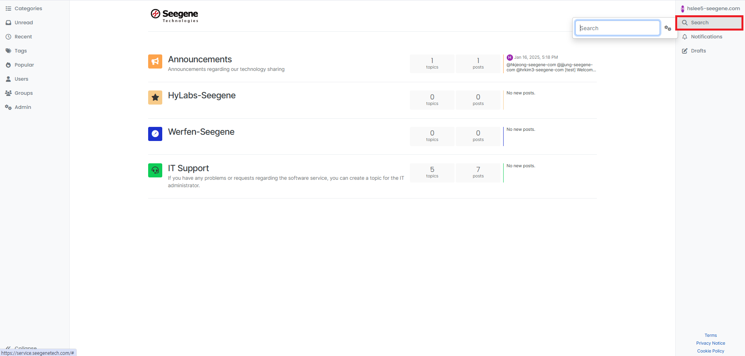The height and width of the screenshot is (356, 745).
Task: Click the Seegene Technologies logo
Action: click(x=175, y=16)
